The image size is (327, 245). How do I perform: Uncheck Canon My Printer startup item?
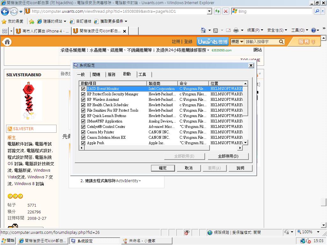83,132
